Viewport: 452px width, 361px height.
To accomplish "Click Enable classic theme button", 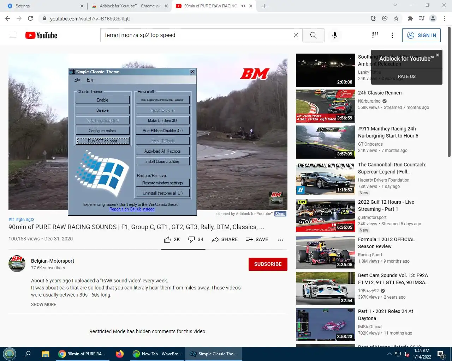I will [102, 100].
